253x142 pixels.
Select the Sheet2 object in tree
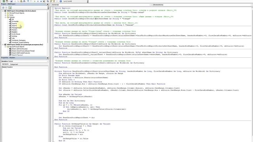pyautogui.click(x=23, y=51)
